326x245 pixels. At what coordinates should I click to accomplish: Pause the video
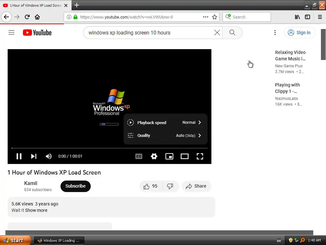pyautogui.click(x=19, y=156)
